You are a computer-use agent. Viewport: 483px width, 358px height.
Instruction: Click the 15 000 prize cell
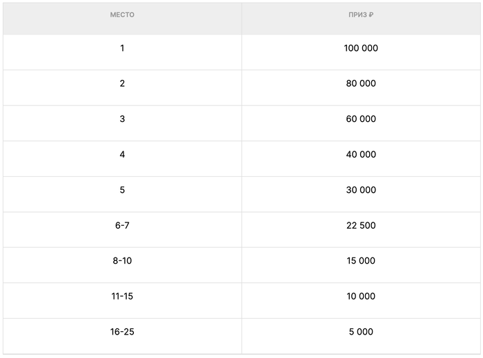(361, 261)
